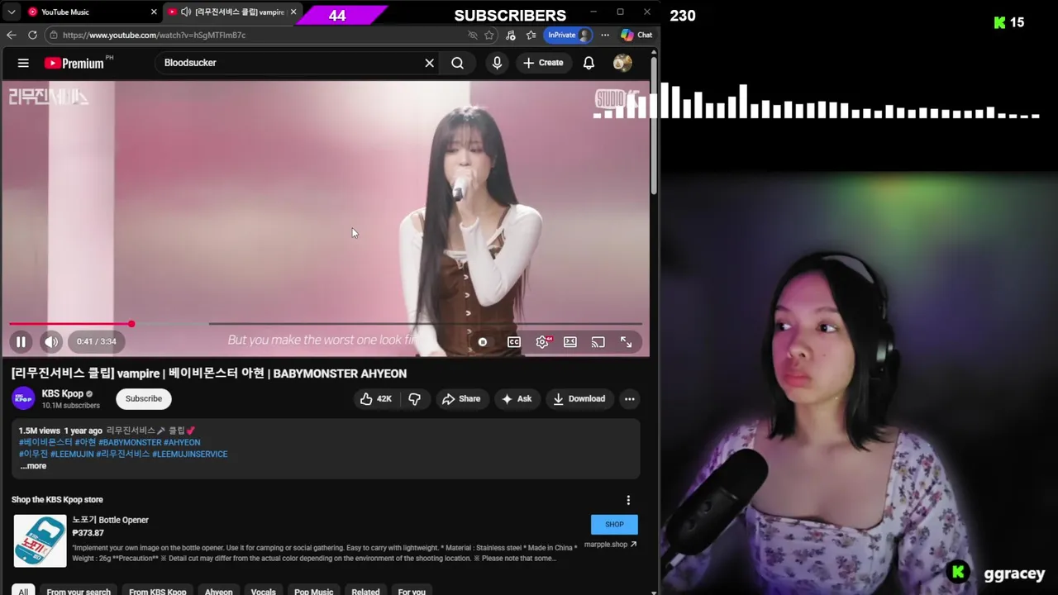
Task: Cast video to a TV
Action: [598, 342]
